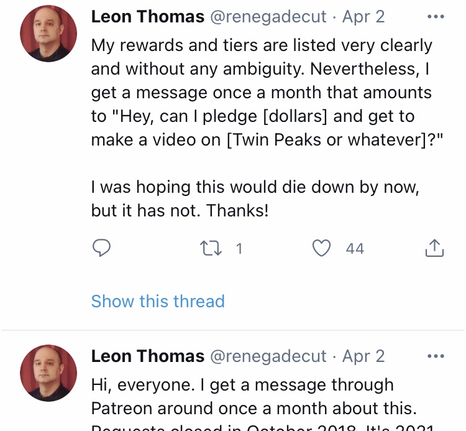The image size is (466, 431).
Task: View second tweet's profile picture
Action: [48, 373]
